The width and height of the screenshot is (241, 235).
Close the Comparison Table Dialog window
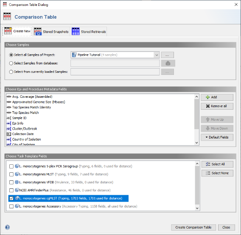tap(236, 5)
